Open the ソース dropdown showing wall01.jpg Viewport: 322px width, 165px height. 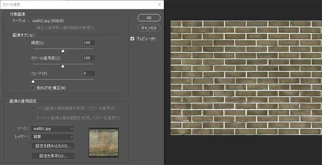pyautogui.click(x=53, y=128)
